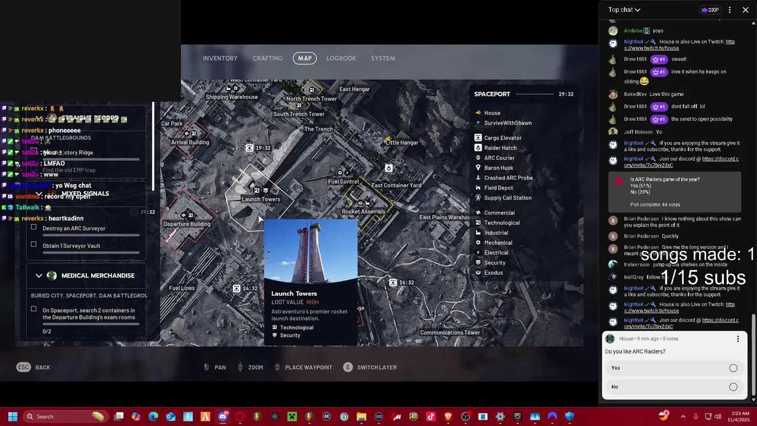Click the taskbar Search box
The width and height of the screenshot is (757, 426).
(x=65, y=417)
